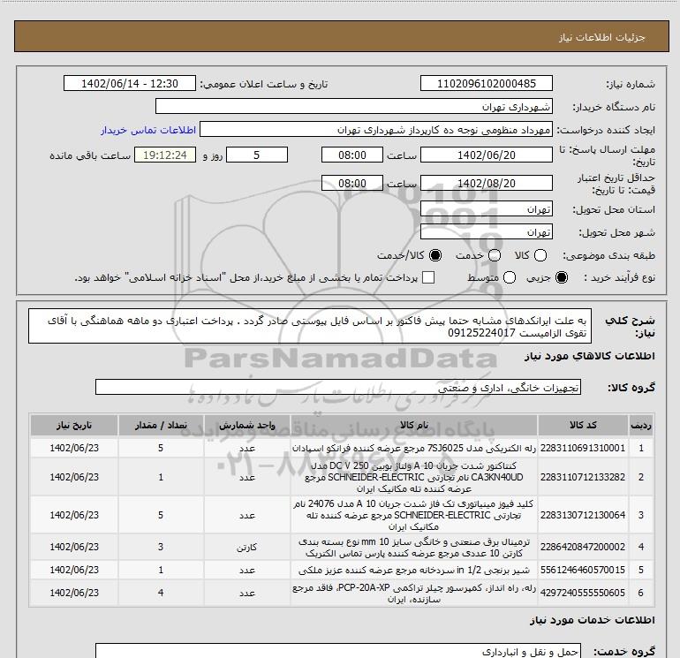Click product code 2283110712133282
Viewport: 680px width, 658px height.
583,477
